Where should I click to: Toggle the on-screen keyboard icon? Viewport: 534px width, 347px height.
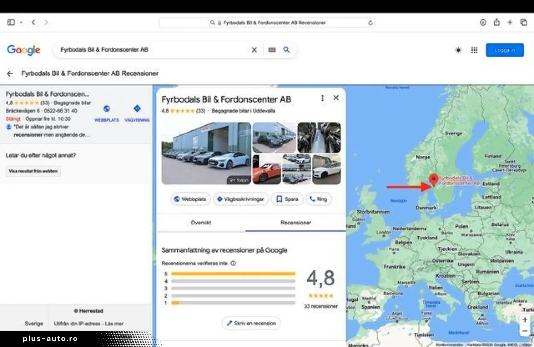click(272, 50)
